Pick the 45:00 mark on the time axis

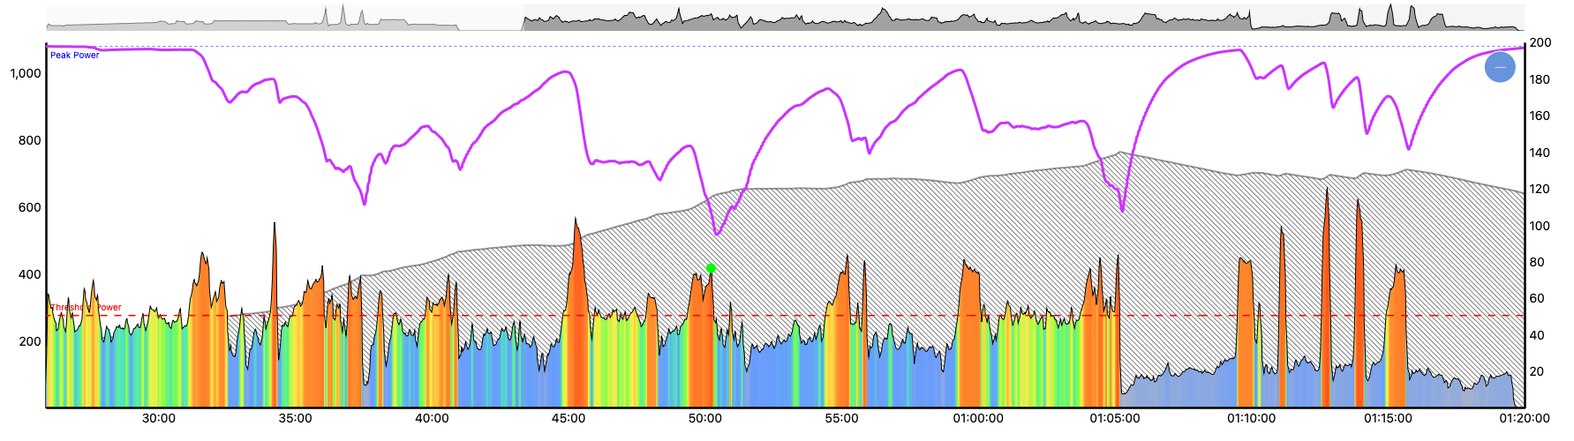569,419
